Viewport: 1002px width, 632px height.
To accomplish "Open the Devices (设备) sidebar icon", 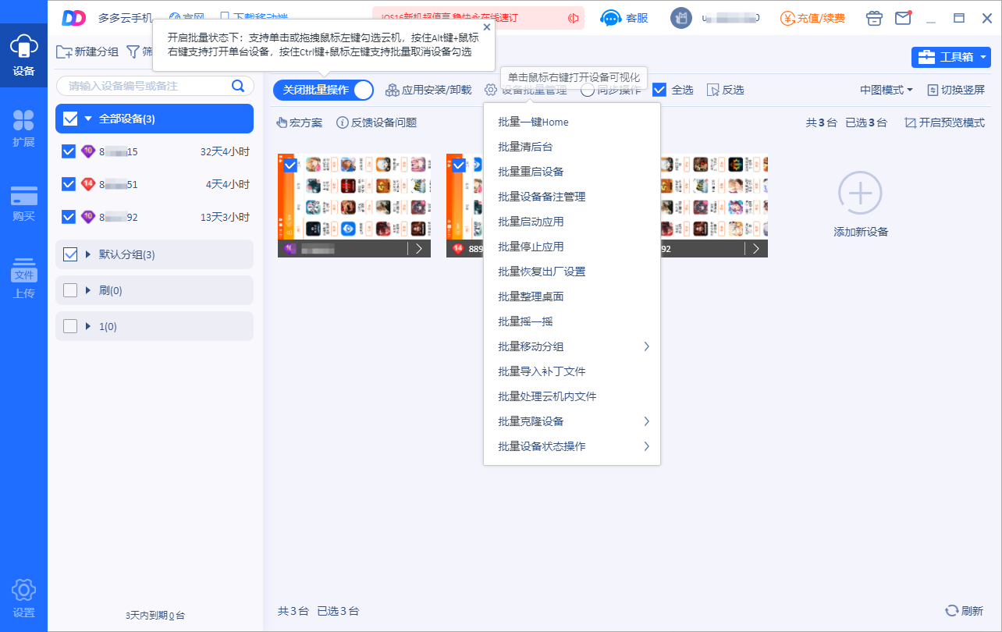I will (23, 55).
